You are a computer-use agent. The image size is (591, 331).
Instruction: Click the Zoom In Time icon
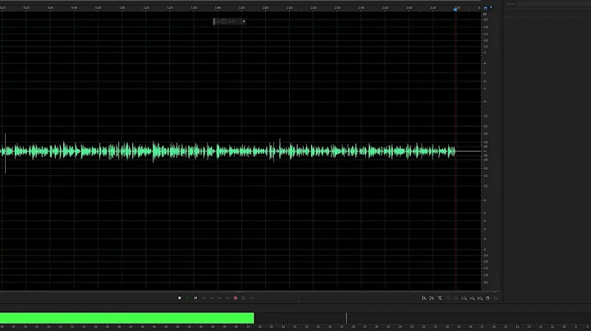click(440, 298)
